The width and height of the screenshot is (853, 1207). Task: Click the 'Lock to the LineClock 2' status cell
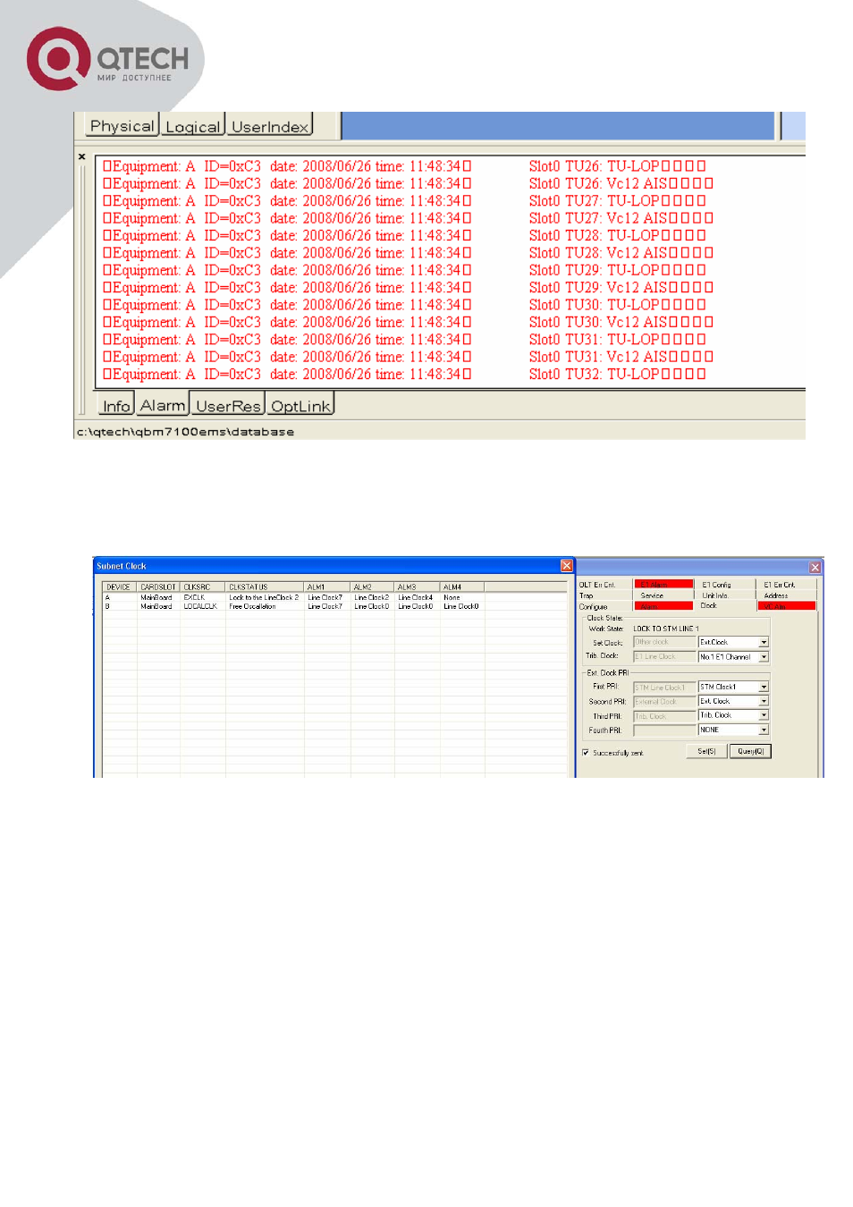tap(264, 597)
